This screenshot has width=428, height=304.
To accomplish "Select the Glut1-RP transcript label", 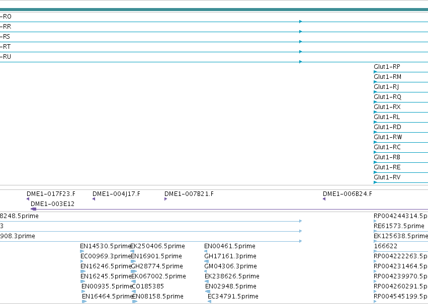I will (387, 67).
